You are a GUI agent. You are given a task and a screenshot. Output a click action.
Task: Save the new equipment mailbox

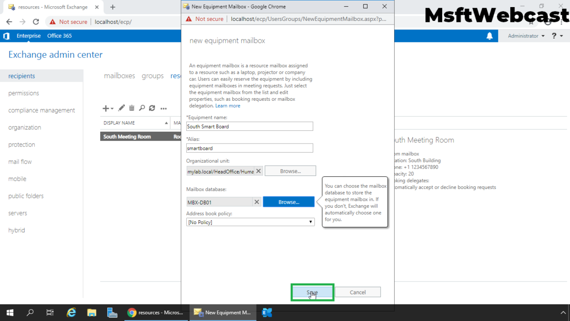click(312, 292)
